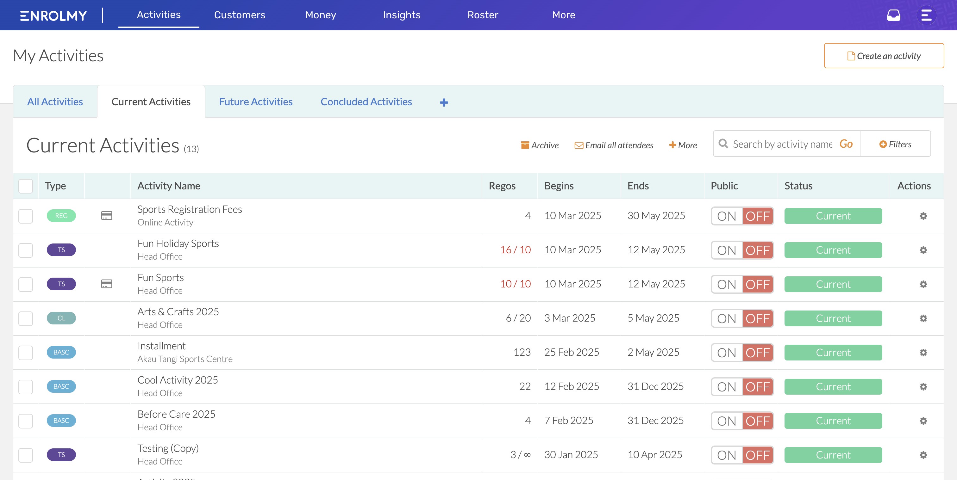Switch to Concluded Activities tab
Image resolution: width=957 pixels, height=480 pixels.
[x=366, y=102]
